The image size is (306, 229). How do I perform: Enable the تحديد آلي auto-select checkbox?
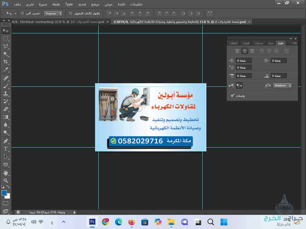(22, 13)
